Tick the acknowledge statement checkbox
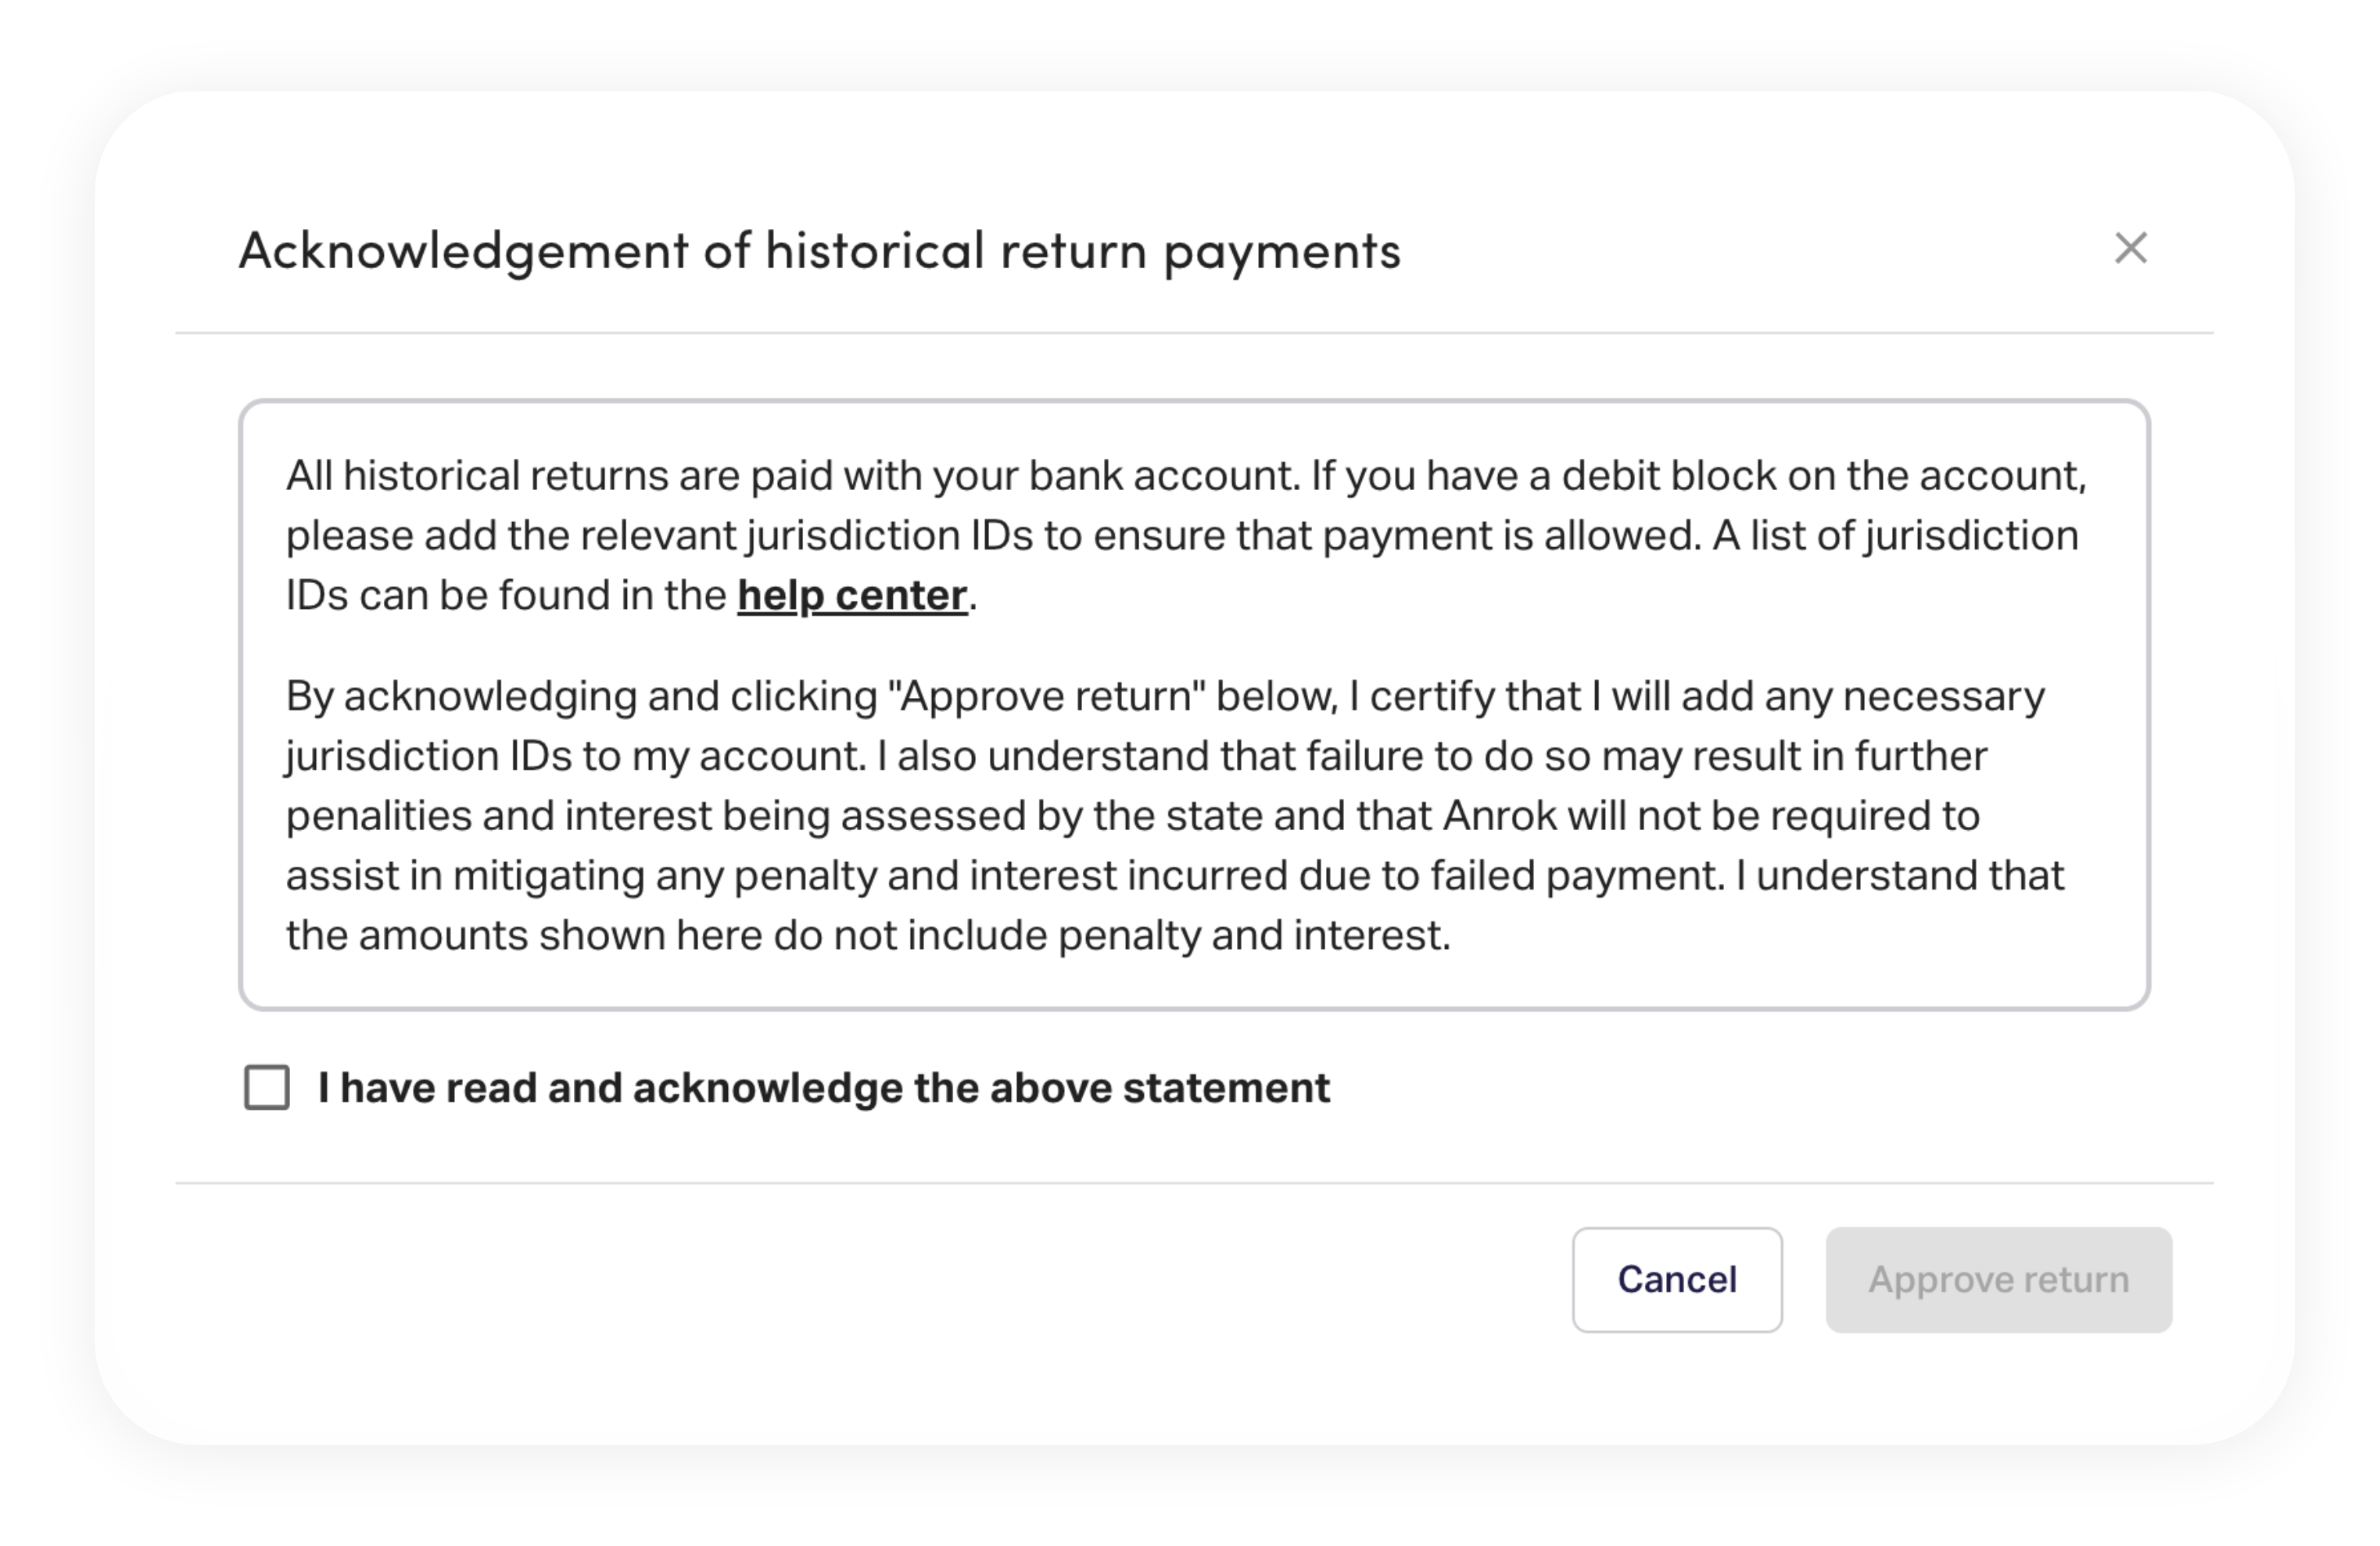The height and width of the screenshot is (1546, 2380). (x=267, y=1087)
